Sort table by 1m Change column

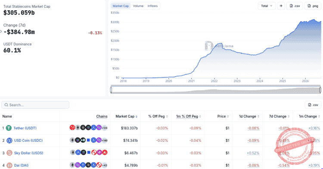tap(309, 117)
